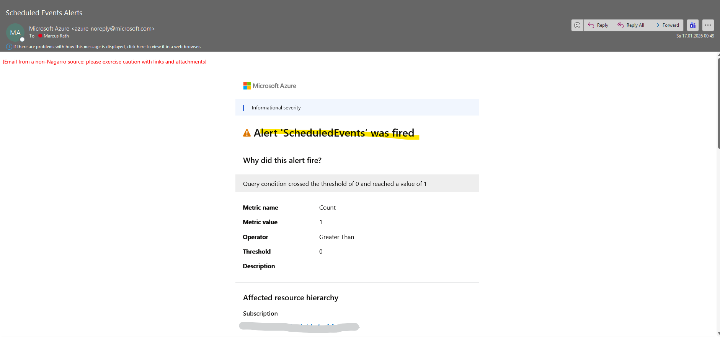
Task: Click the Alert 'ScheduledEvents' was fired heading
Action: click(334, 133)
